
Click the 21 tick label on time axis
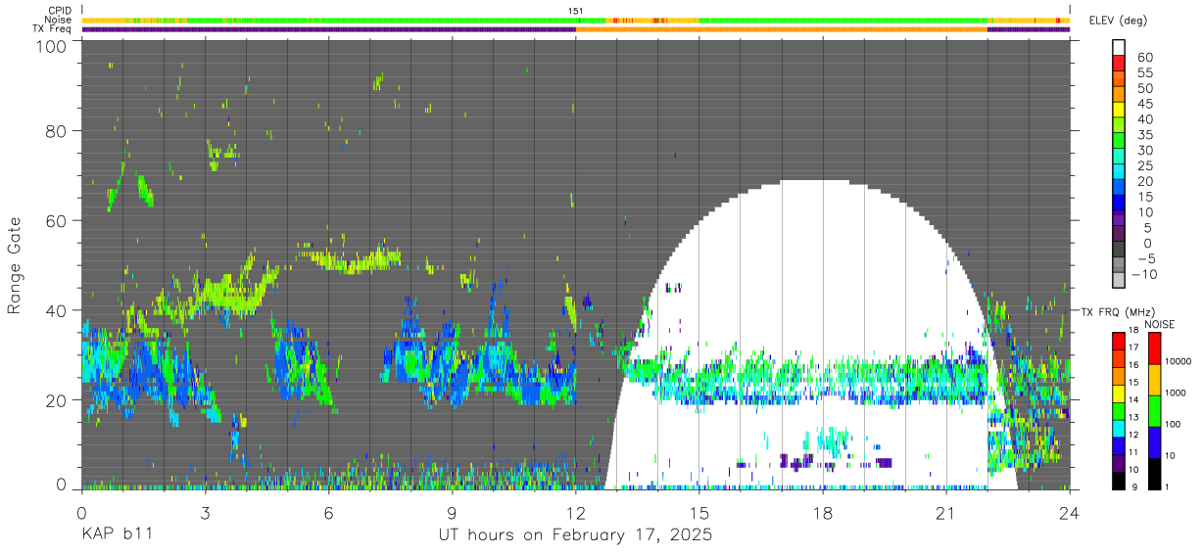click(x=945, y=512)
